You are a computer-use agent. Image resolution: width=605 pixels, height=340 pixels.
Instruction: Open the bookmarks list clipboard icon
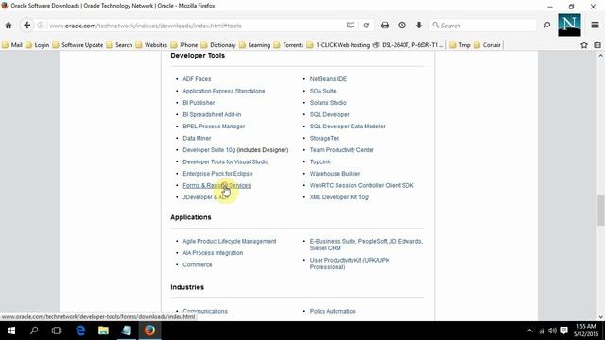pyautogui.click(x=597, y=45)
